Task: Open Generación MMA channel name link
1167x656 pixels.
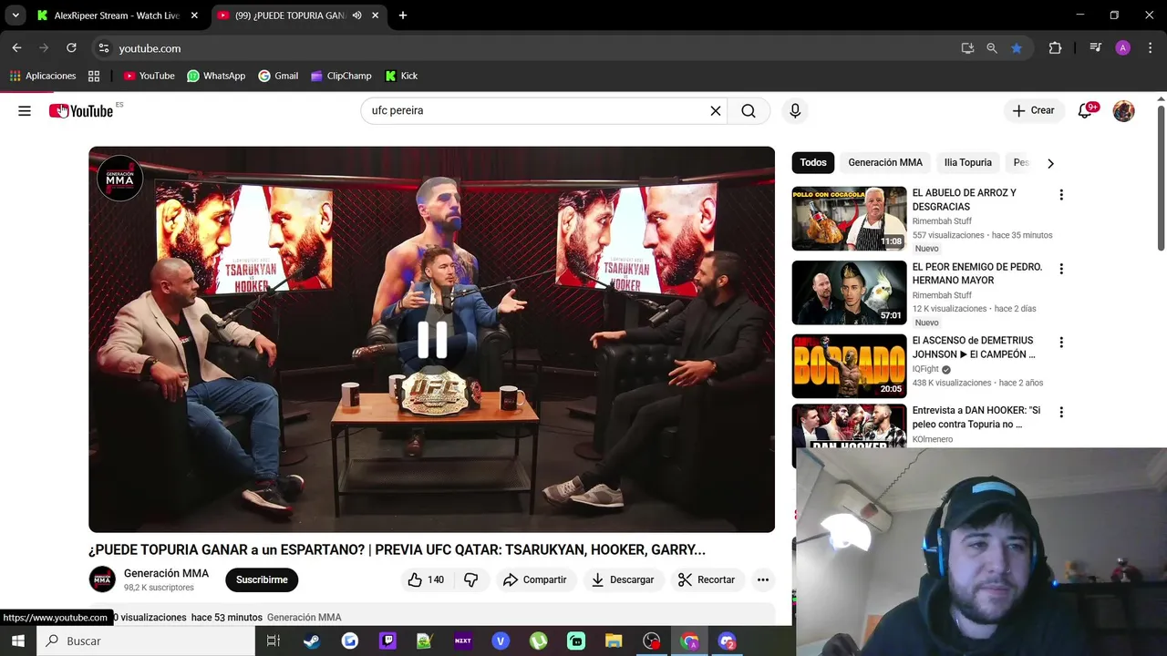Action: coord(166,573)
